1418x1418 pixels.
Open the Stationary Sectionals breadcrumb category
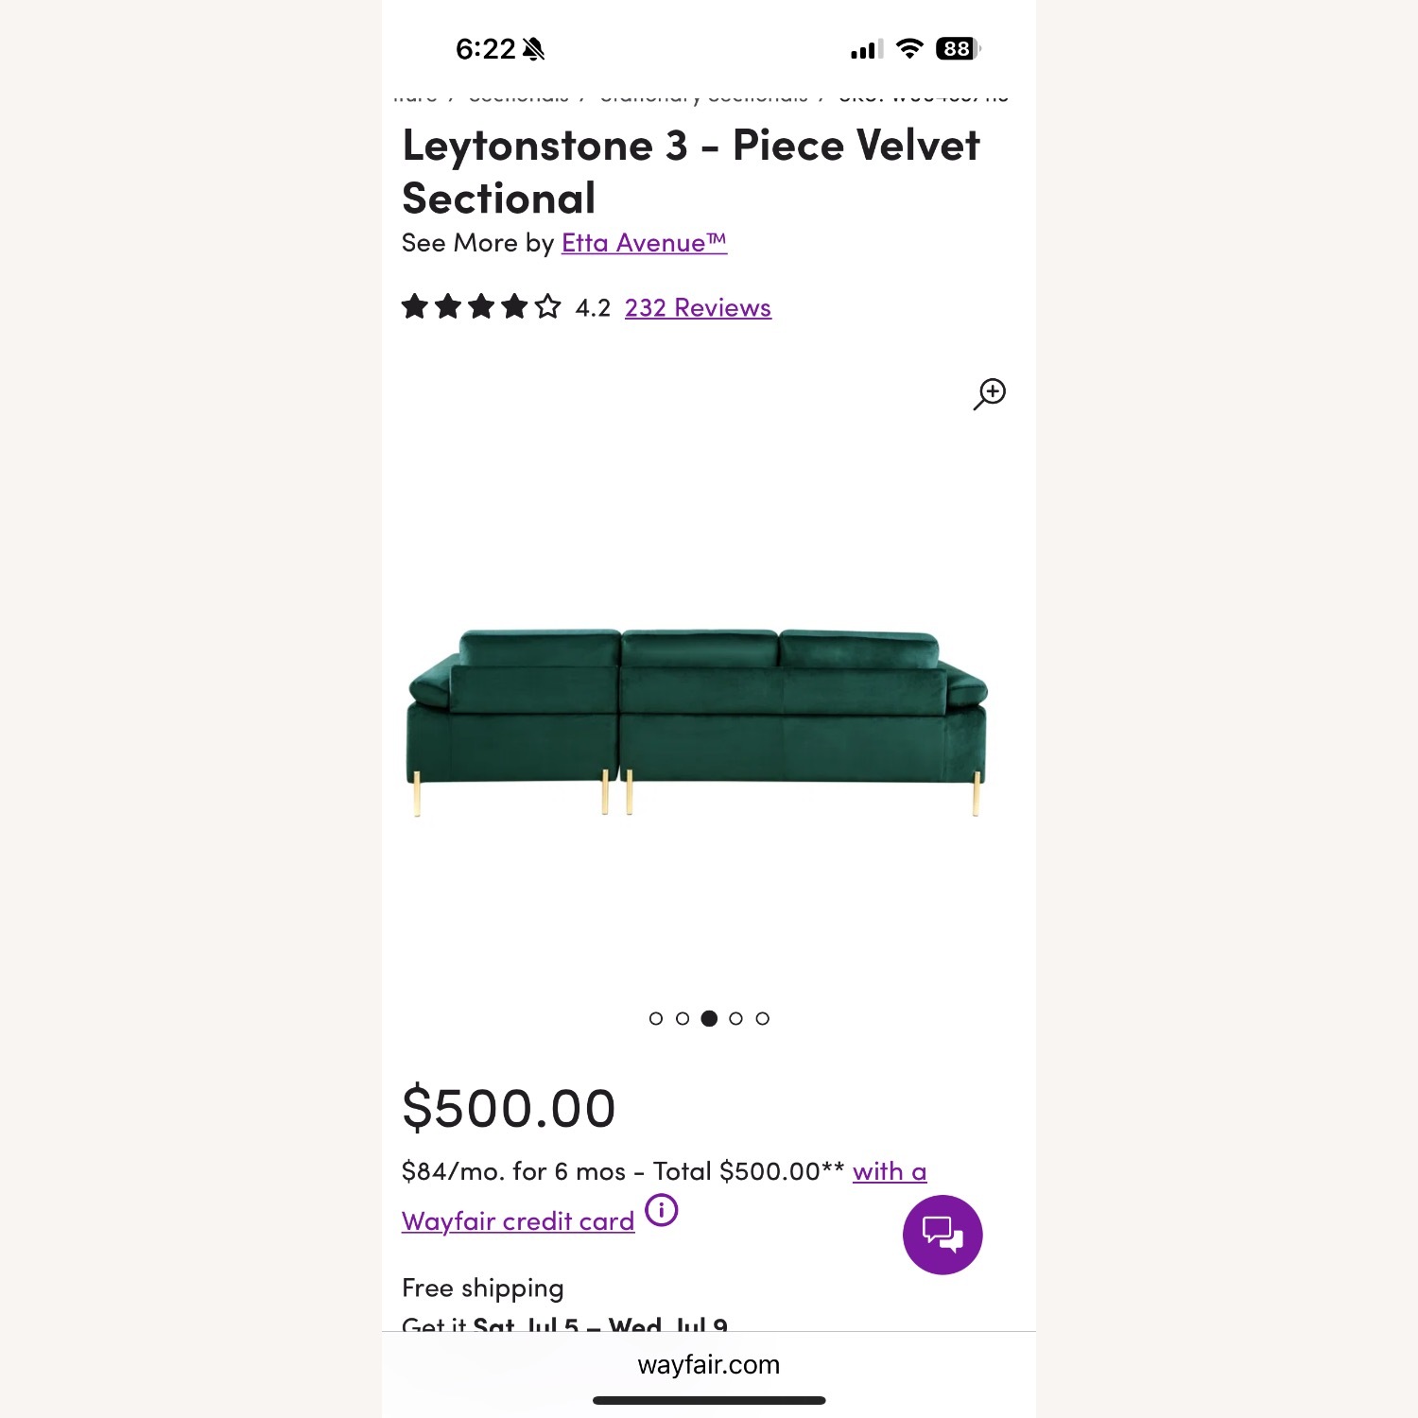[x=703, y=95]
